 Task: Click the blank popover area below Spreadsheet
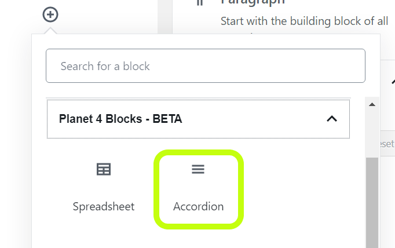point(104,235)
